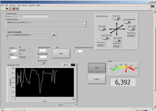This screenshot has width=156, height=111.
Task: Toggle the Axis Y Up switch
Action: tap(116, 19)
